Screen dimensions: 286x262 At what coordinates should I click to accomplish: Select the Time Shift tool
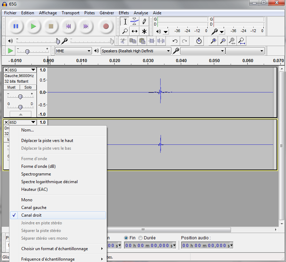click(134, 31)
